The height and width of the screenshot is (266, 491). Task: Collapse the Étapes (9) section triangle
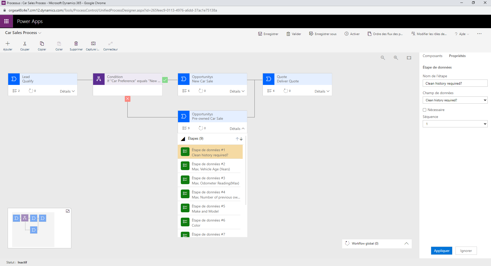click(183, 139)
